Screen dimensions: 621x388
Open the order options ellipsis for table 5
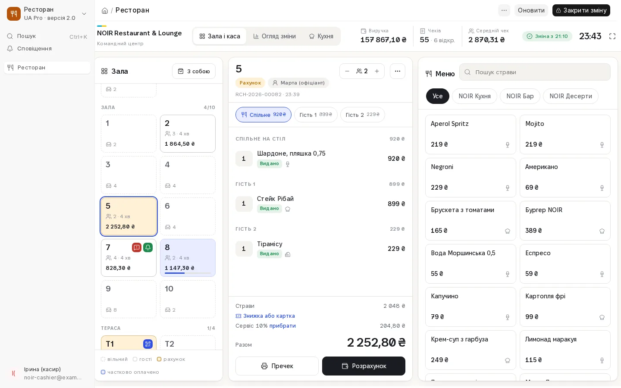(x=398, y=71)
